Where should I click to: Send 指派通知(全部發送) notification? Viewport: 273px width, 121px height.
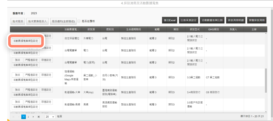pos(63,21)
